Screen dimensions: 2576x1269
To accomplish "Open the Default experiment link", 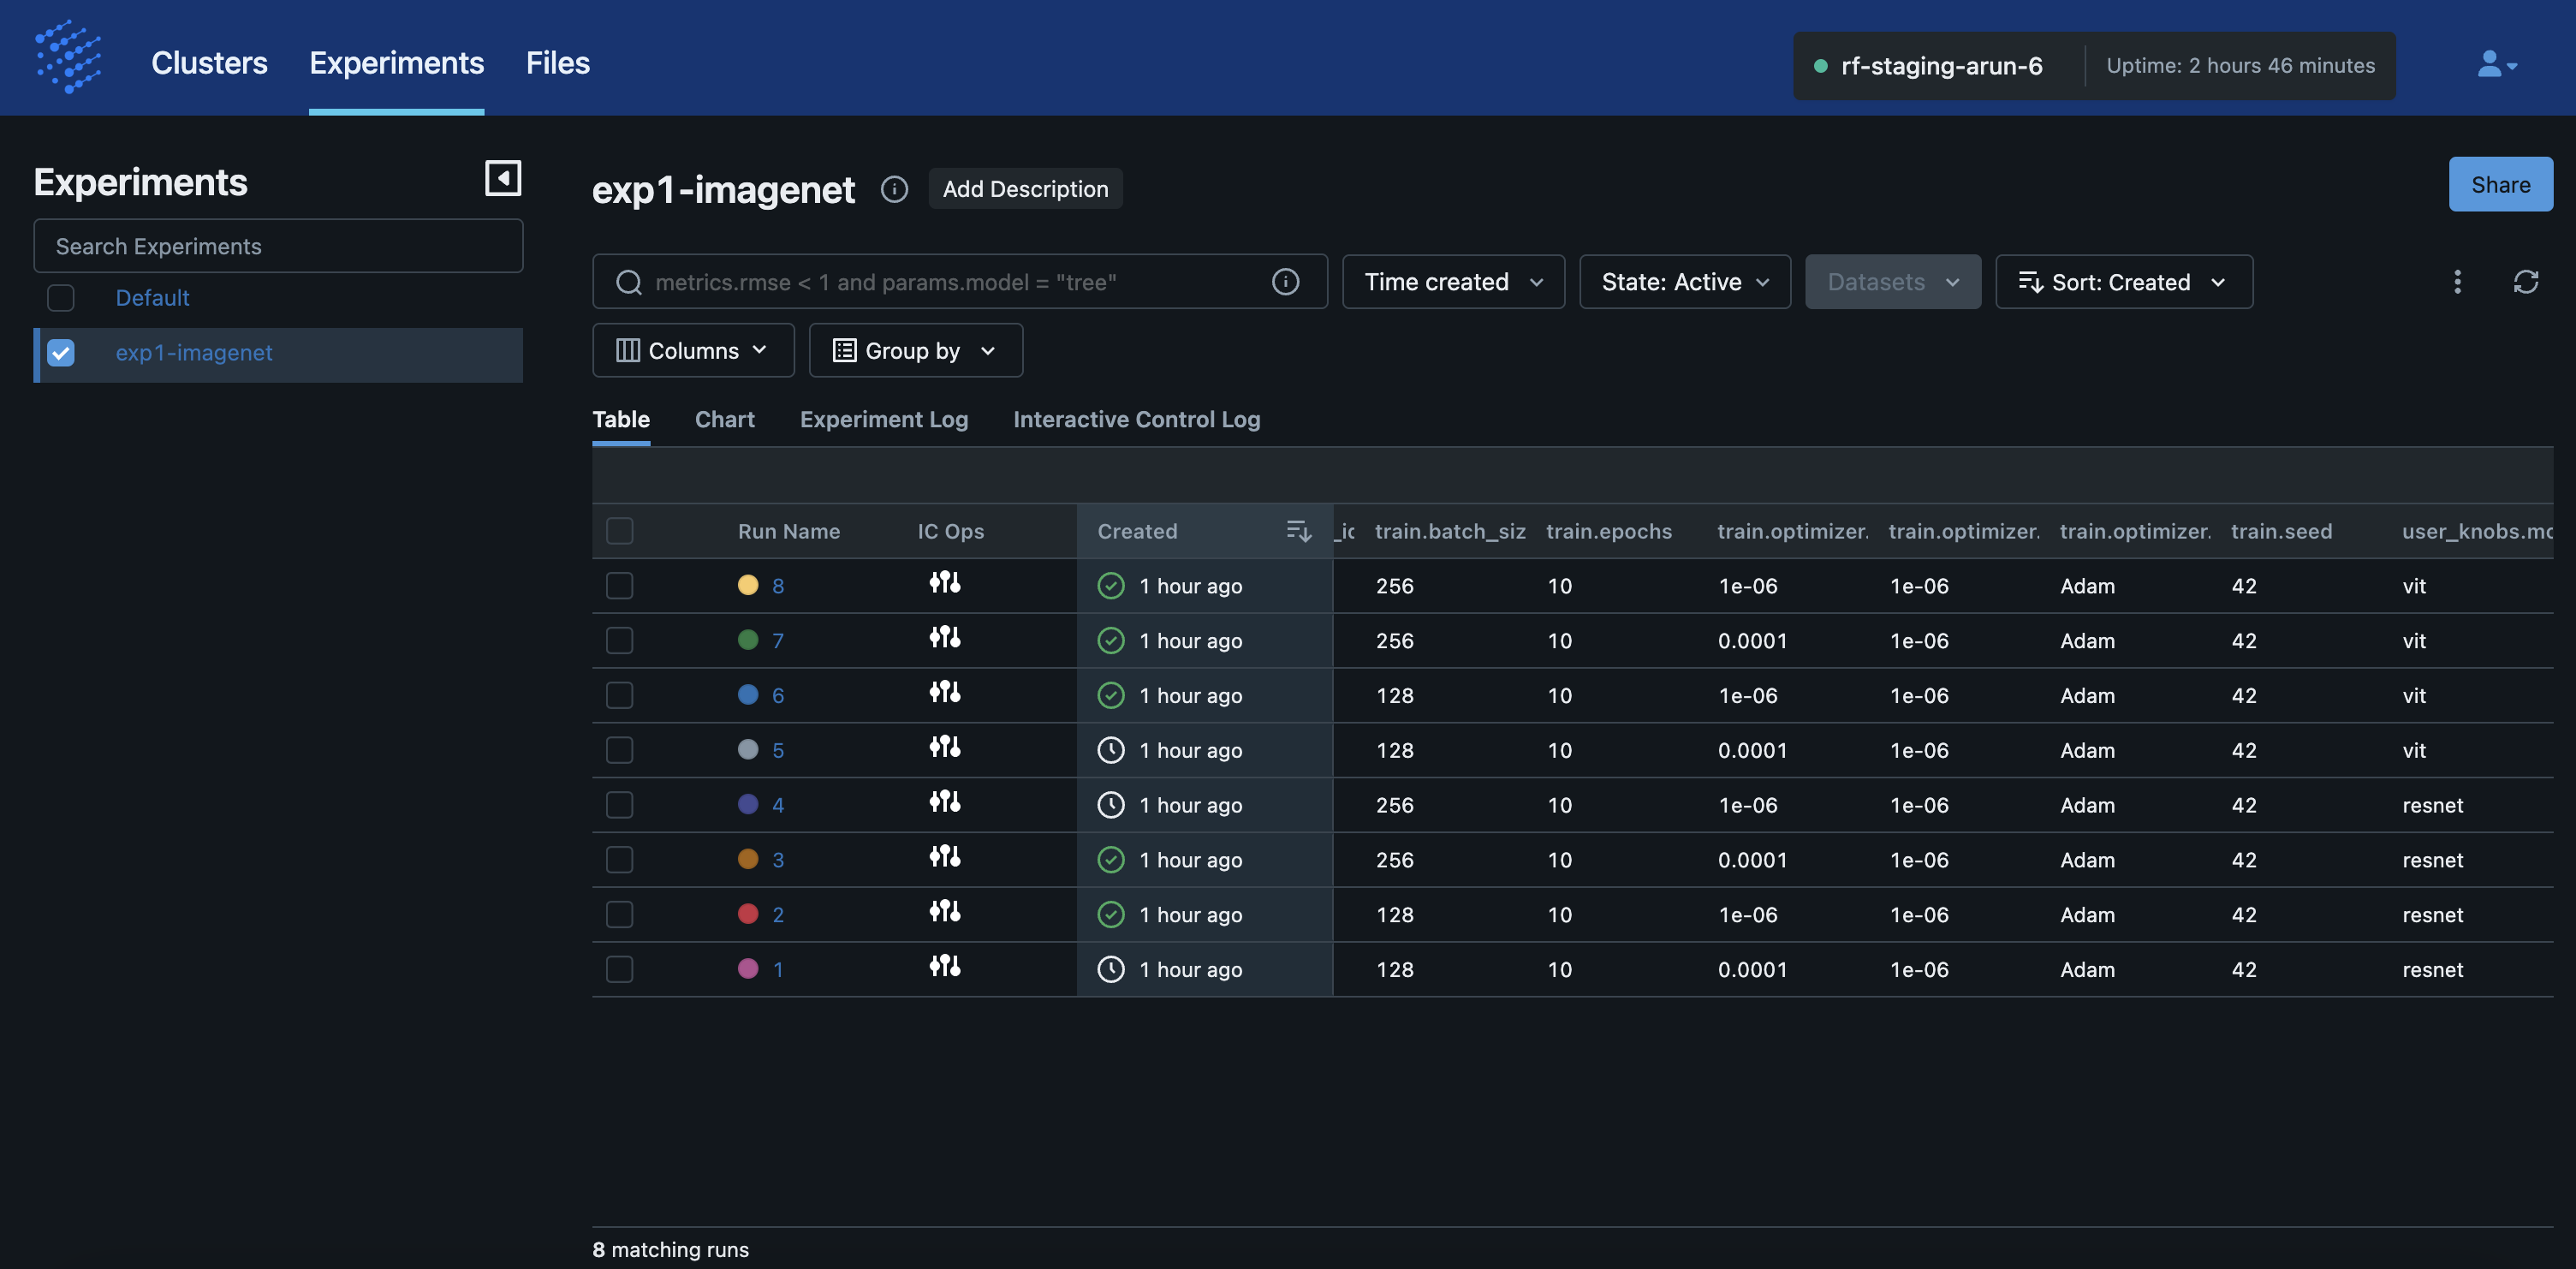I will (x=152, y=298).
